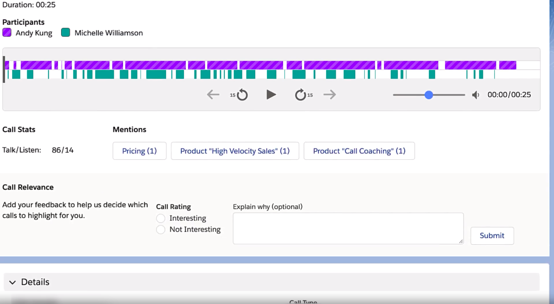The image size is (554, 304).
Task: Click inside the Explain why text box
Action: (348, 228)
